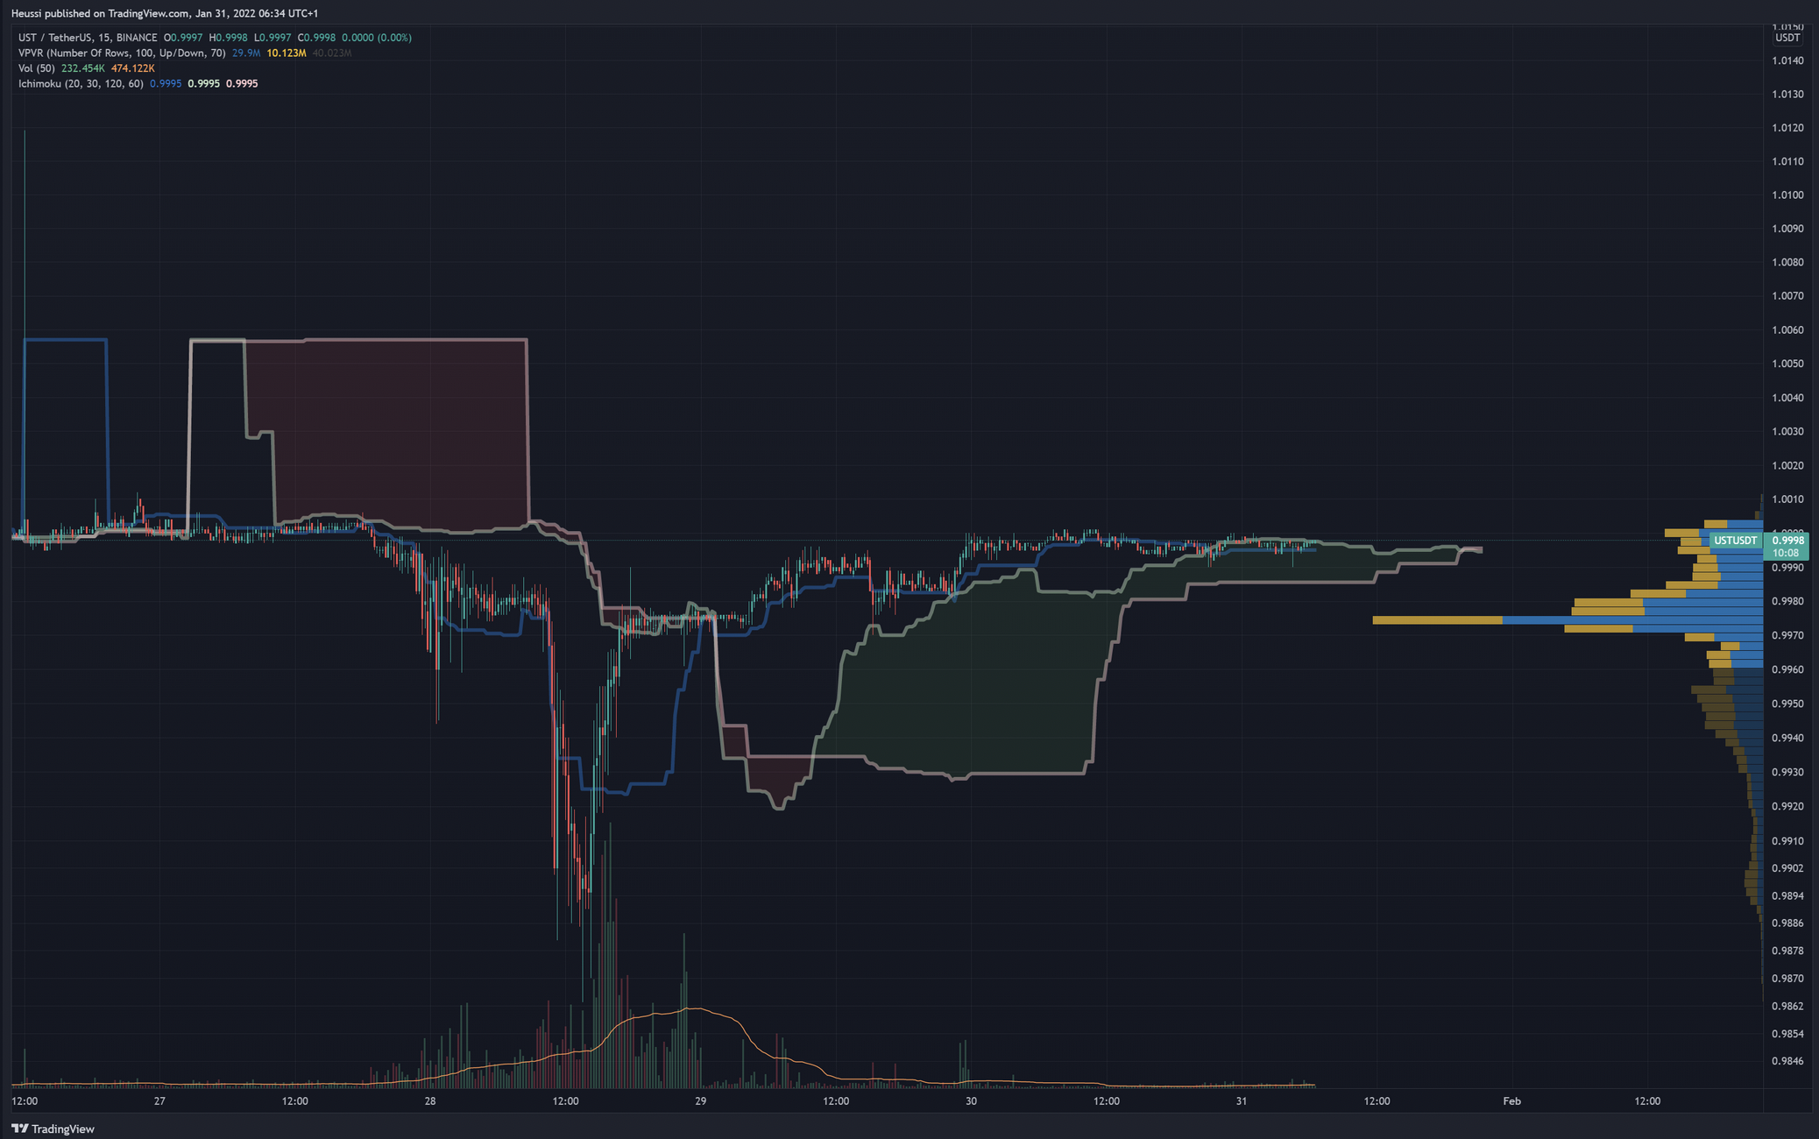
Task: Click the yellow 10.123M VPVR down value
Action: (287, 53)
